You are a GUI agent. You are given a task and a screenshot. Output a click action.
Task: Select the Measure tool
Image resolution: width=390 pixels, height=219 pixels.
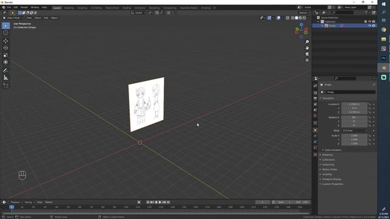[5, 78]
